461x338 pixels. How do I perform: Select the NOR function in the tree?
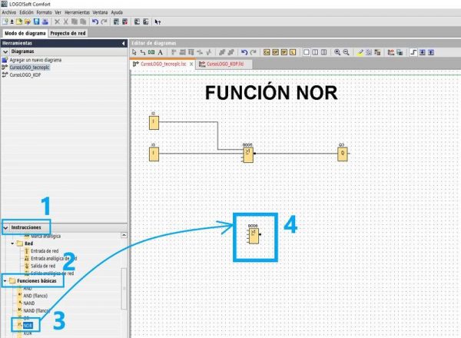[27, 326]
